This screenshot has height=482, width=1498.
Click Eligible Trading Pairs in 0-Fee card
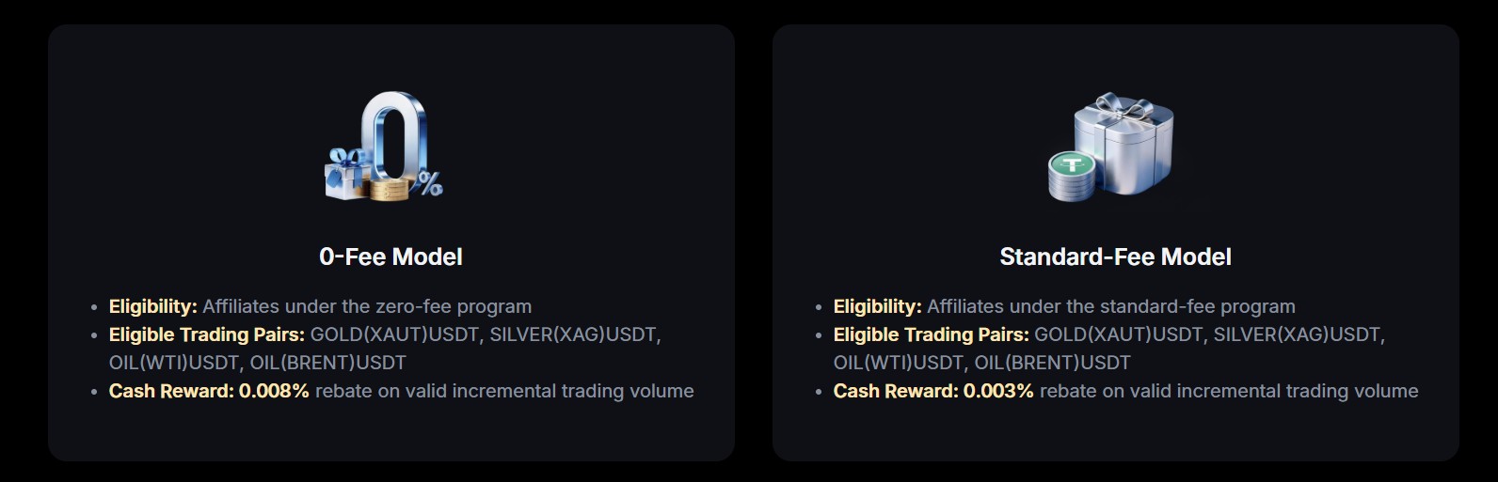tap(207, 334)
